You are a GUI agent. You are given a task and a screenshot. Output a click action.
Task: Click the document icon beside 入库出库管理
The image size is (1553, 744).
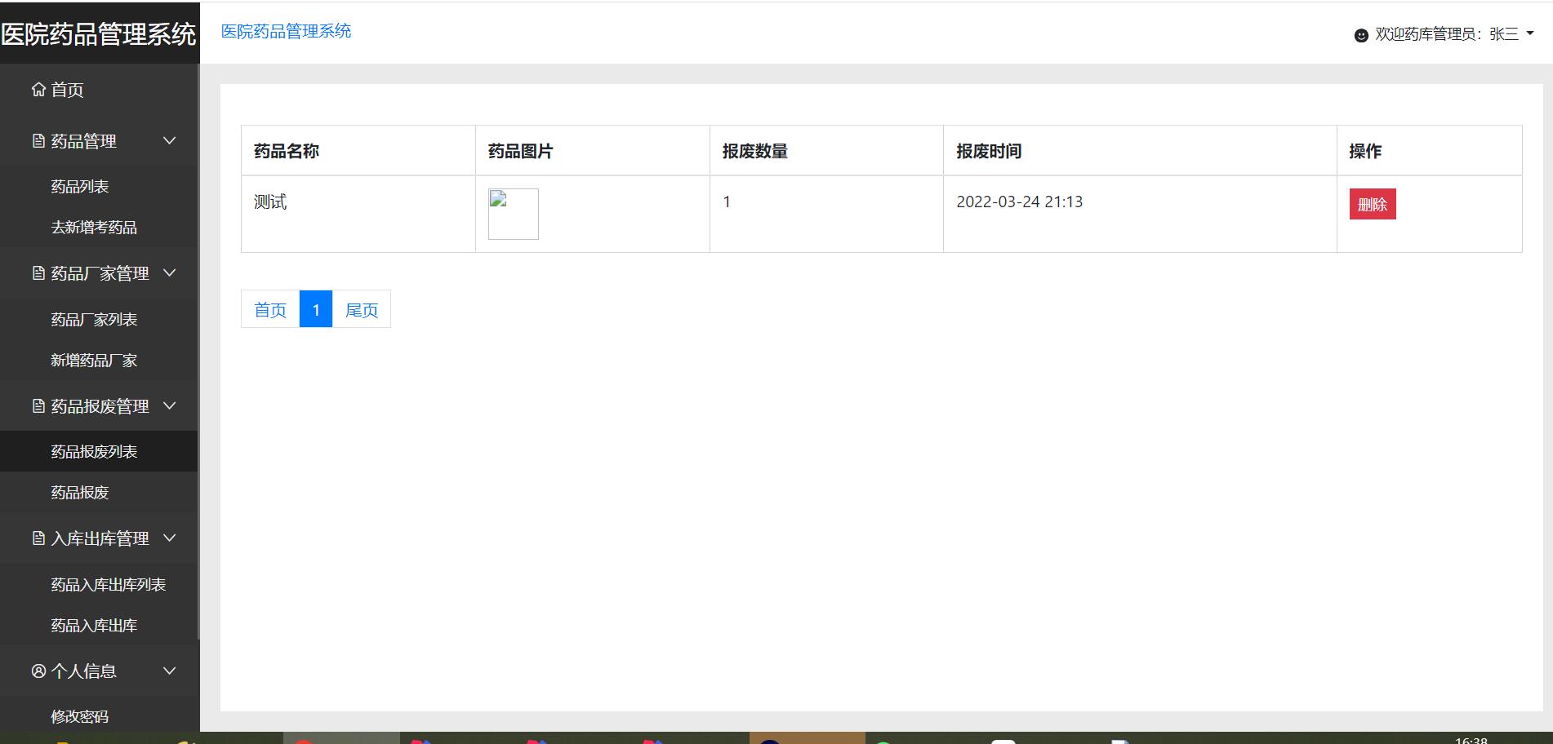click(38, 538)
